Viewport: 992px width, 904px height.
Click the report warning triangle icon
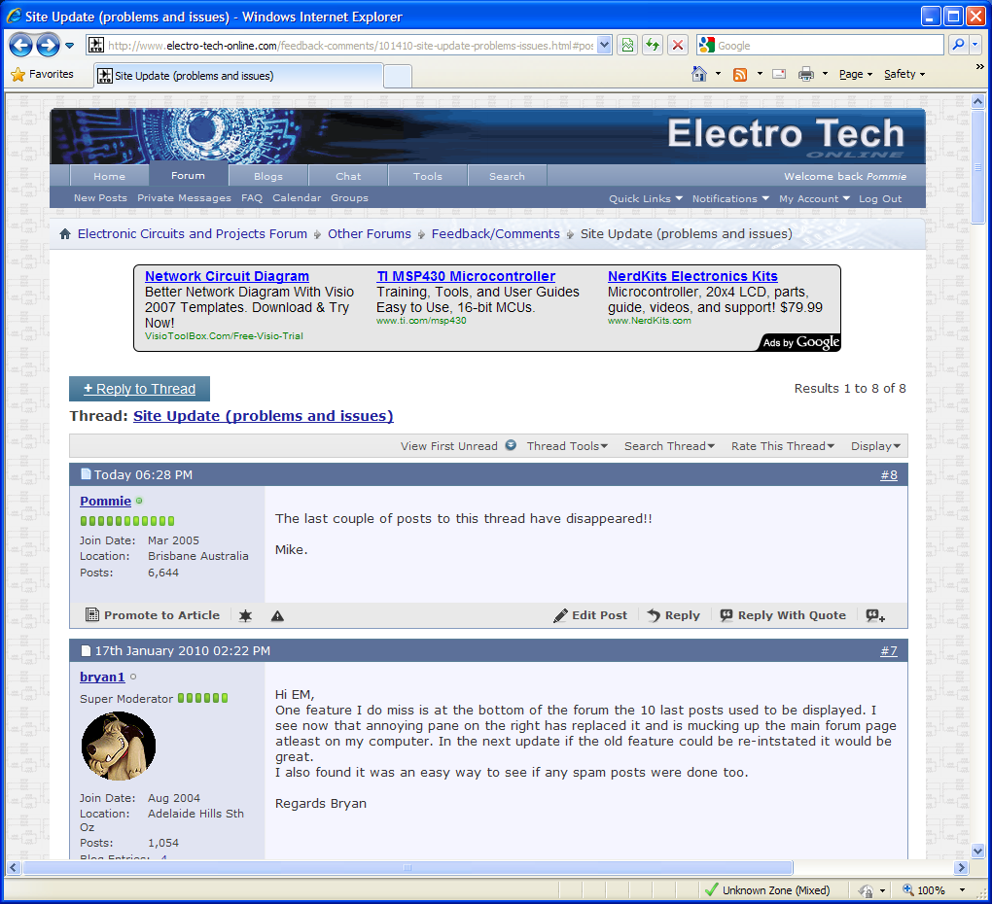click(x=277, y=615)
